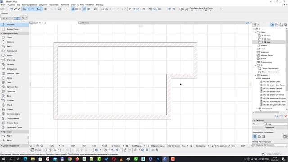
Task: Select the Указатель (Arrow) tool
Action: 14,24
